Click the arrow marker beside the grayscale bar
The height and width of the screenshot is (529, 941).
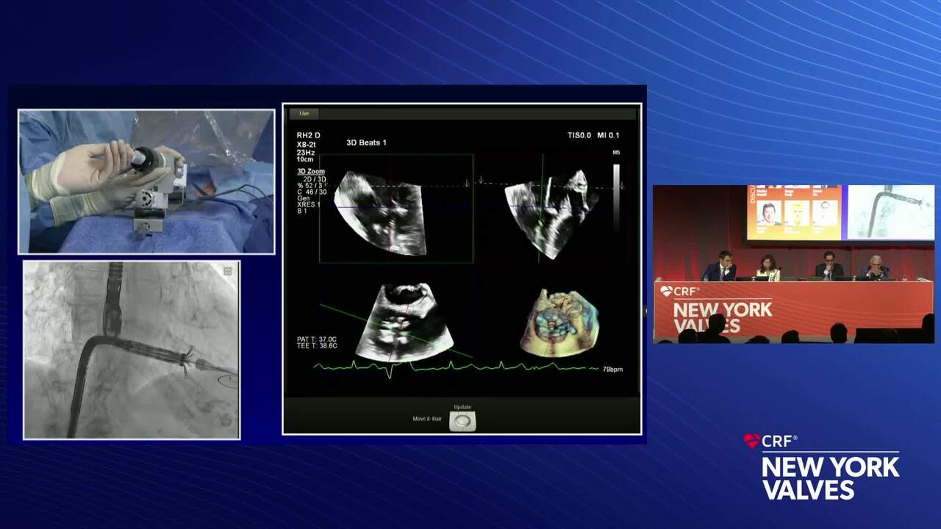[622, 186]
